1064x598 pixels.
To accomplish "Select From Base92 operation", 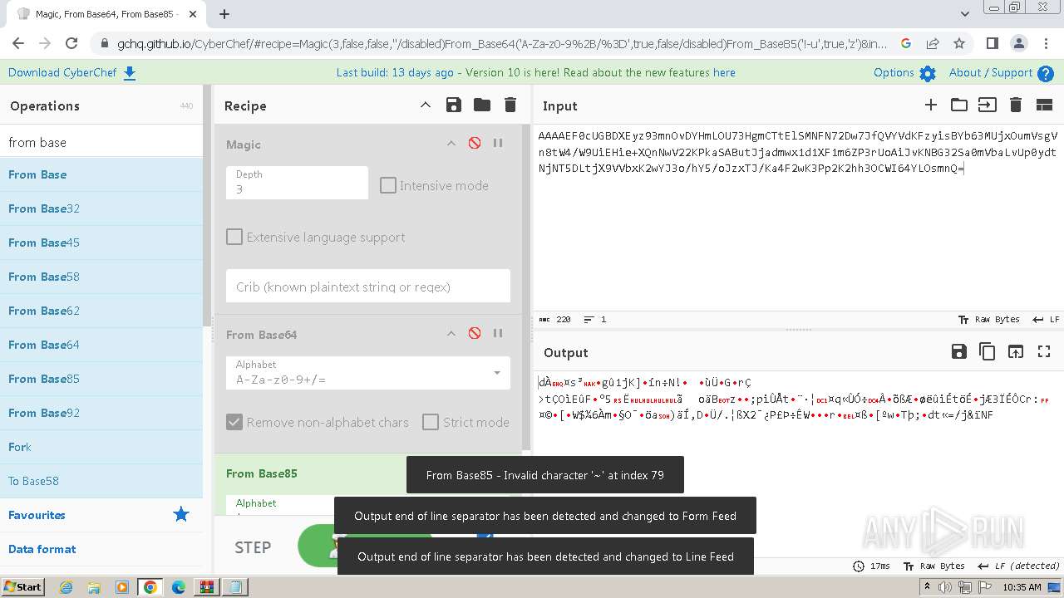I will [101, 413].
